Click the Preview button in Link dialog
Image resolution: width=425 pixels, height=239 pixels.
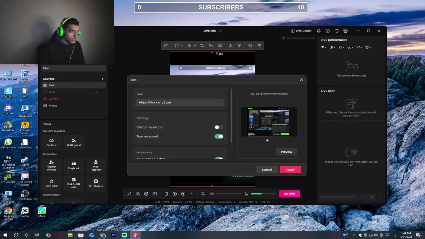[287, 152]
